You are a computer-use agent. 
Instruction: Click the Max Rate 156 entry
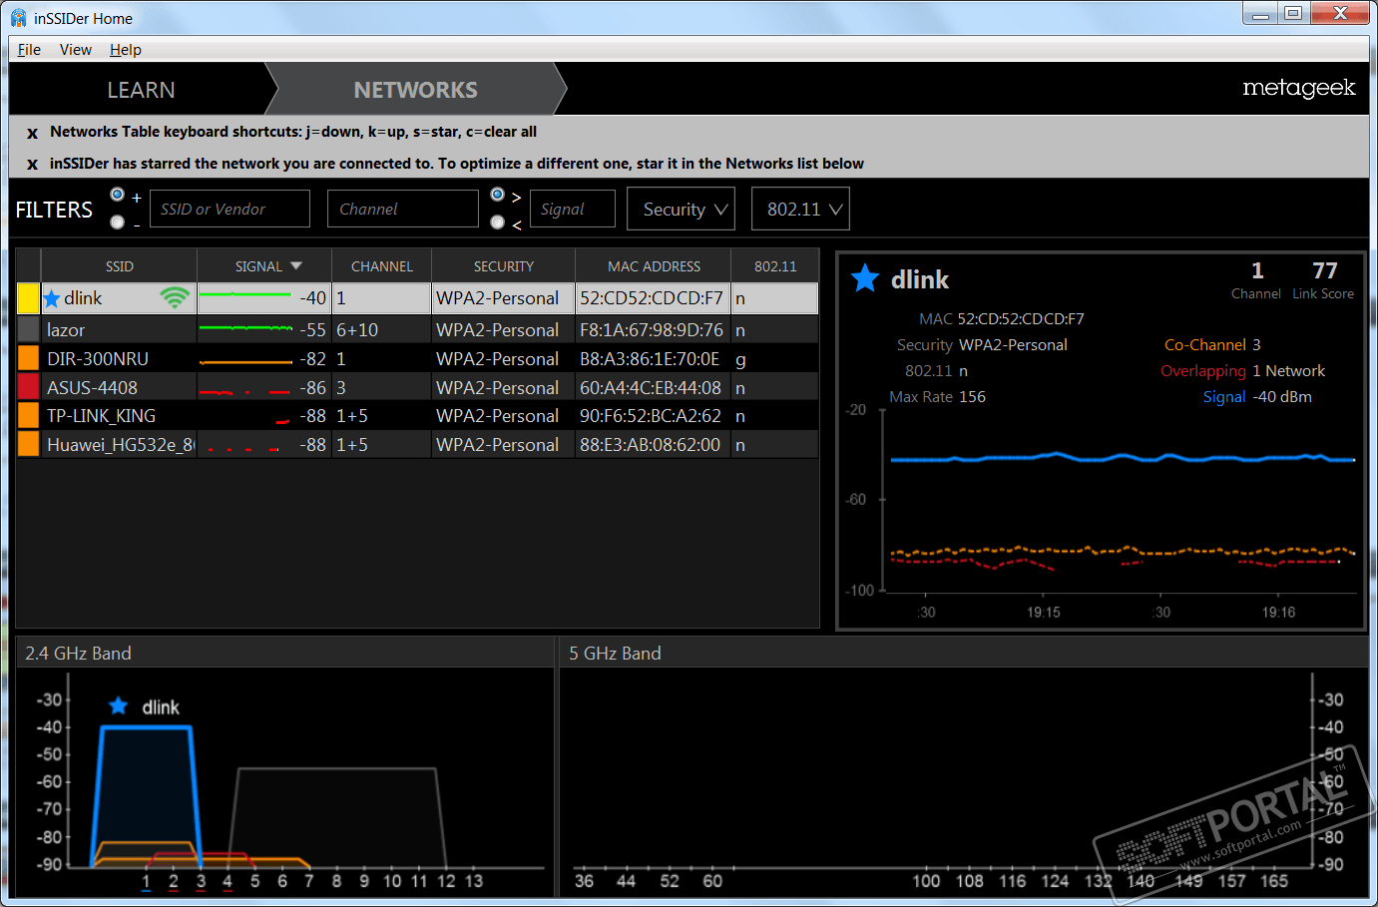pos(937,397)
